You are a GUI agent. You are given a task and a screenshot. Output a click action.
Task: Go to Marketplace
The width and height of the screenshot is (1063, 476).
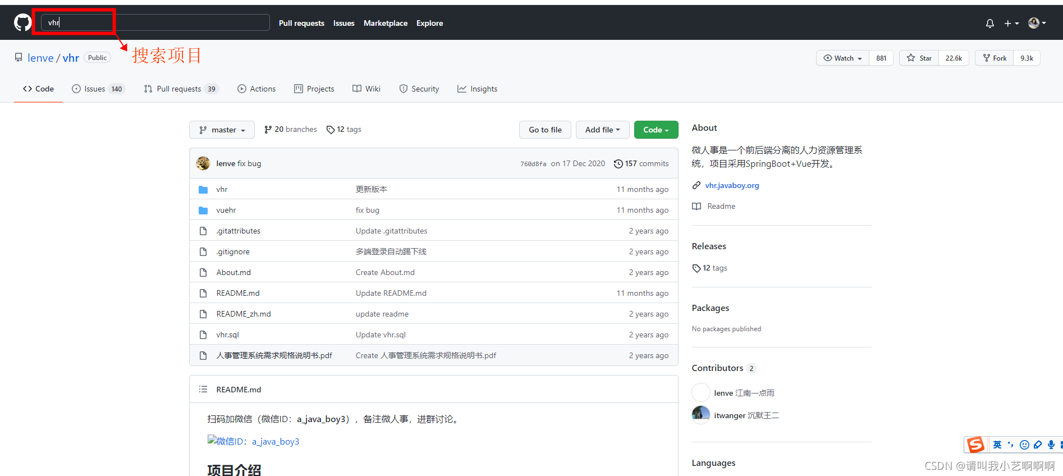point(386,23)
